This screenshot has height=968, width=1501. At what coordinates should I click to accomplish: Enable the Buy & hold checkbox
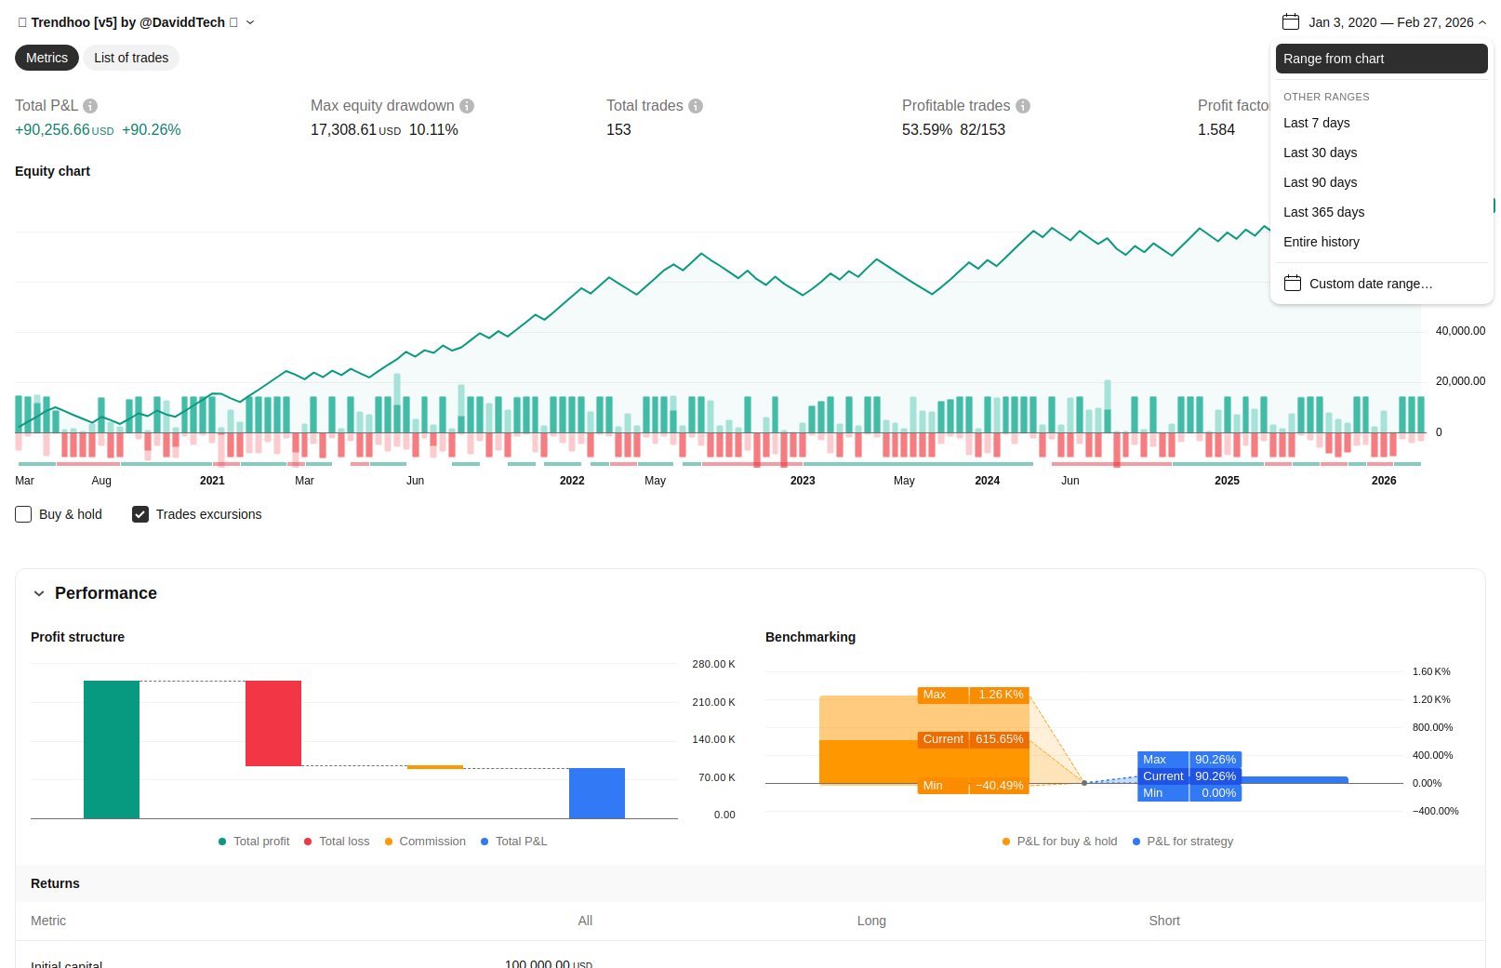tap(24, 514)
